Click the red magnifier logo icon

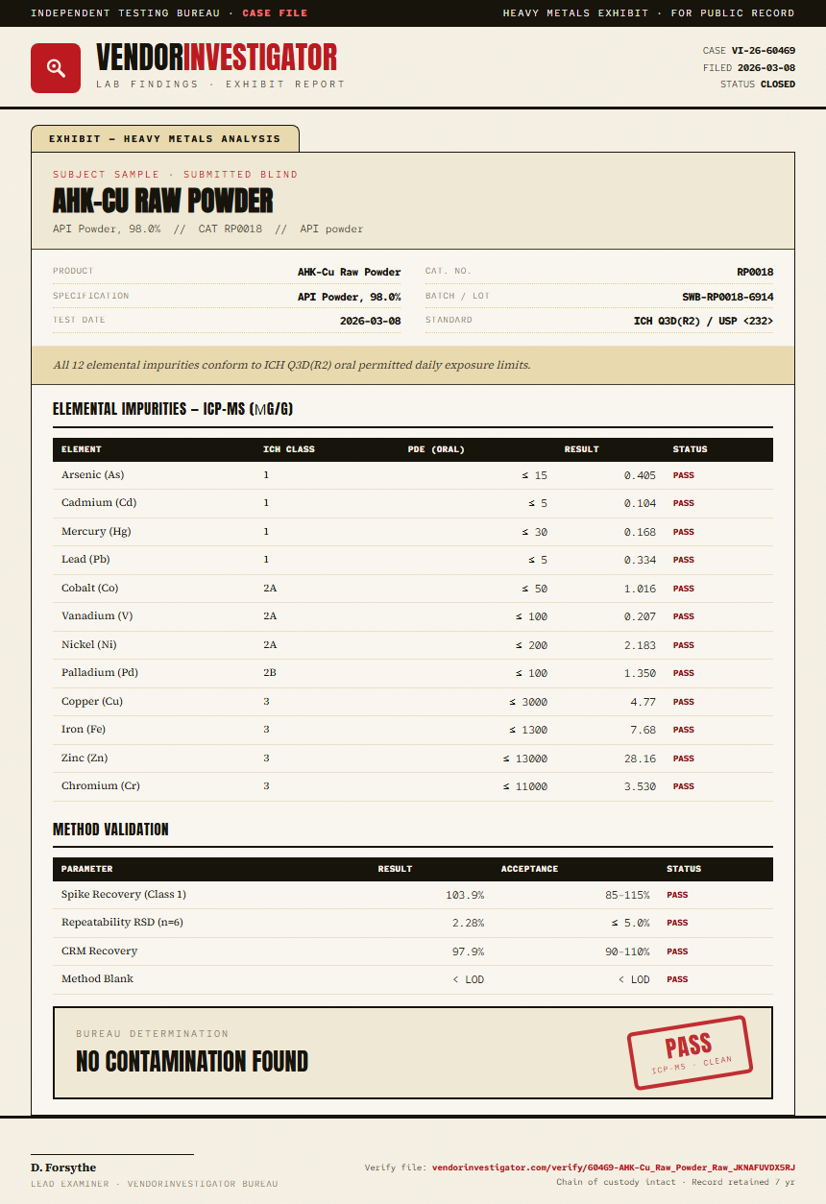[56, 68]
